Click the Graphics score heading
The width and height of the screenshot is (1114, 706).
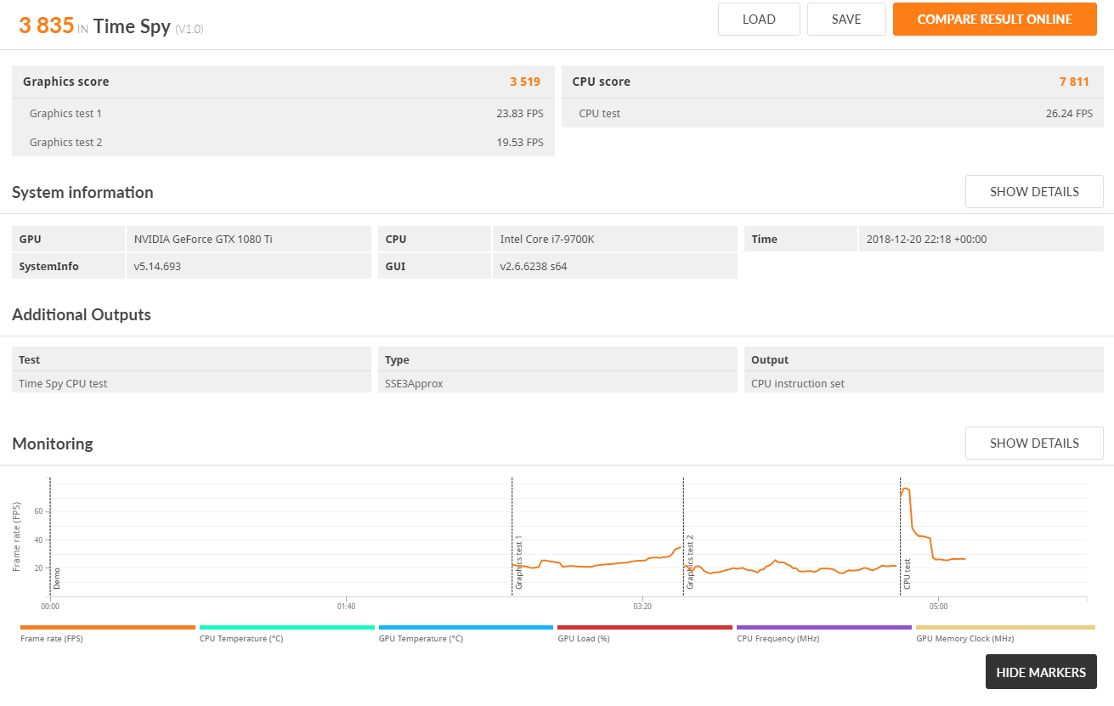[66, 82]
